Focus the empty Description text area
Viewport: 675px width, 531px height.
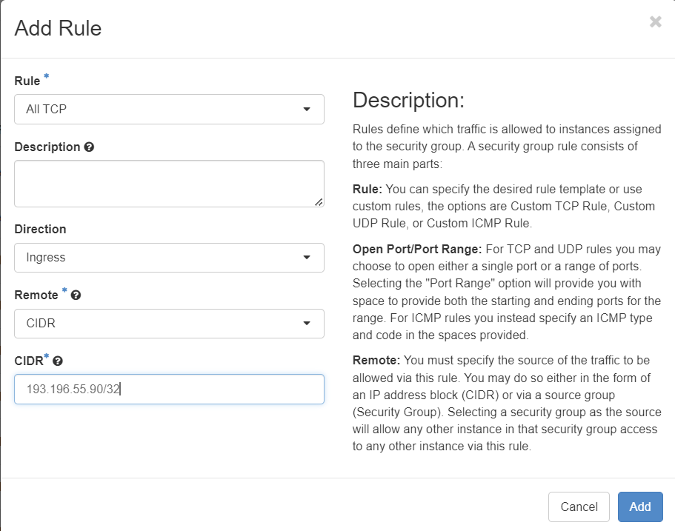169,183
